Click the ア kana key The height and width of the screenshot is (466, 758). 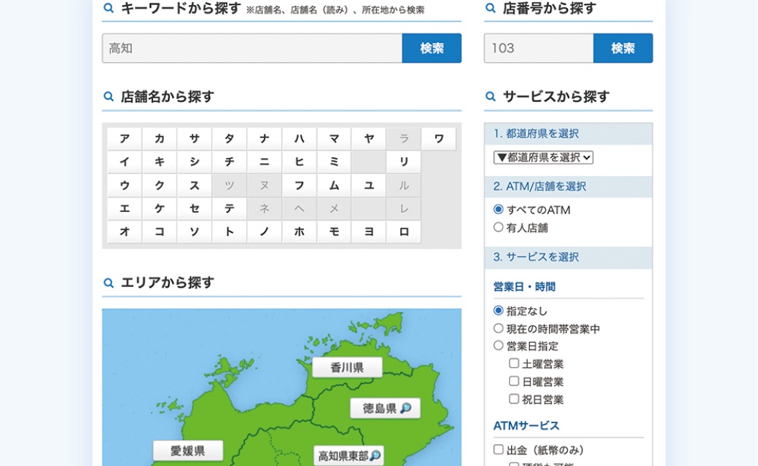pos(125,139)
